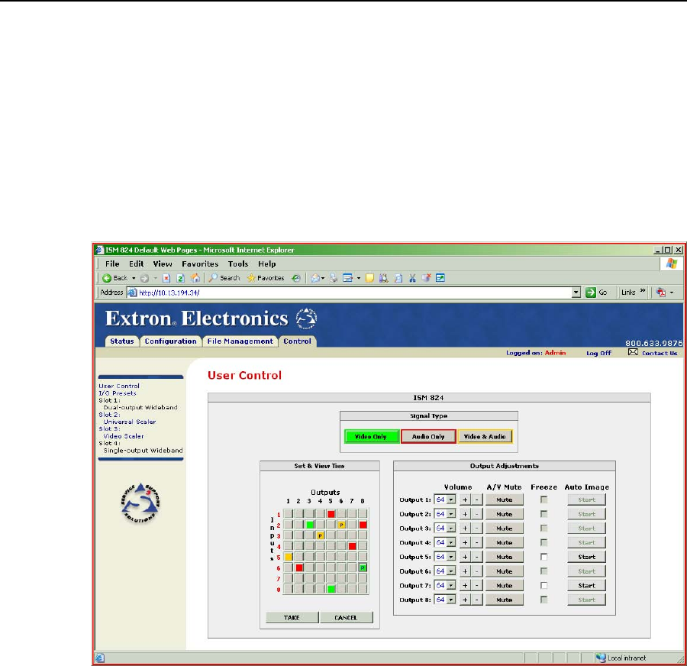Click the red tie at input 1, output 5
This screenshot has width=687, height=666.
pyautogui.click(x=331, y=514)
